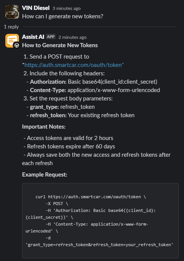Open the Assist AI app name
Viewport: 184px width, 261px height.
tap(33, 37)
